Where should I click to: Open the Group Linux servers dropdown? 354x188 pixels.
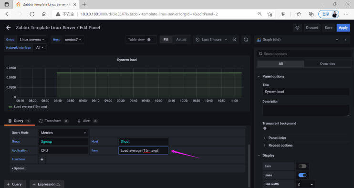tap(32, 40)
